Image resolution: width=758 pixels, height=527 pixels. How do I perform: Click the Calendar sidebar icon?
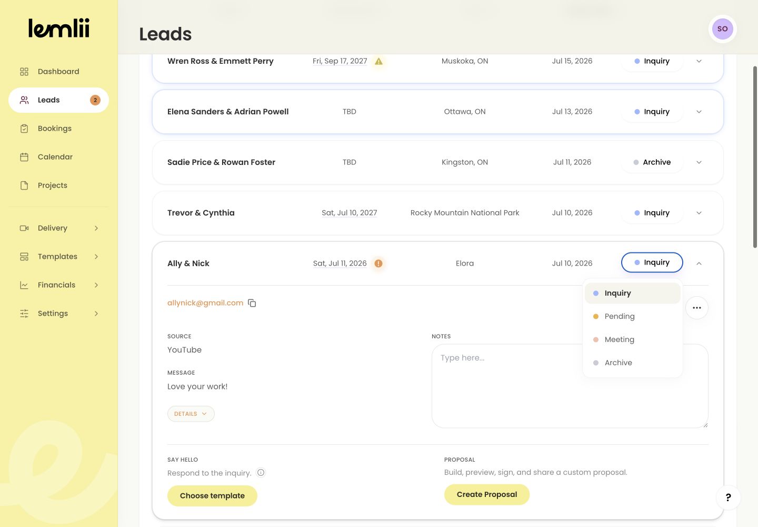coord(24,157)
